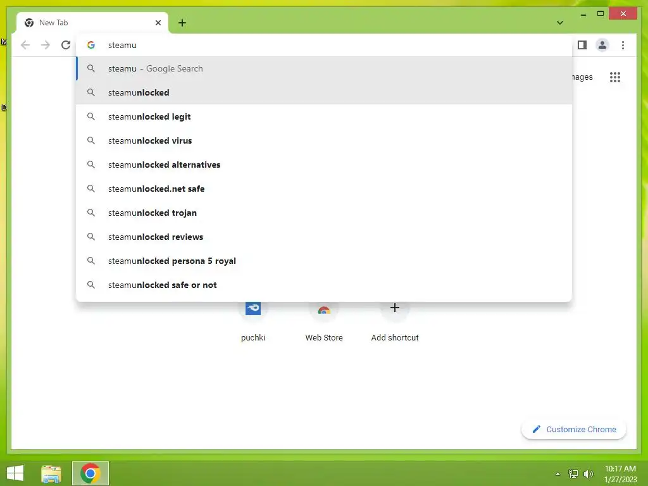The height and width of the screenshot is (486, 648).
Task: Click the browser forward arrow
Action: [46, 45]
